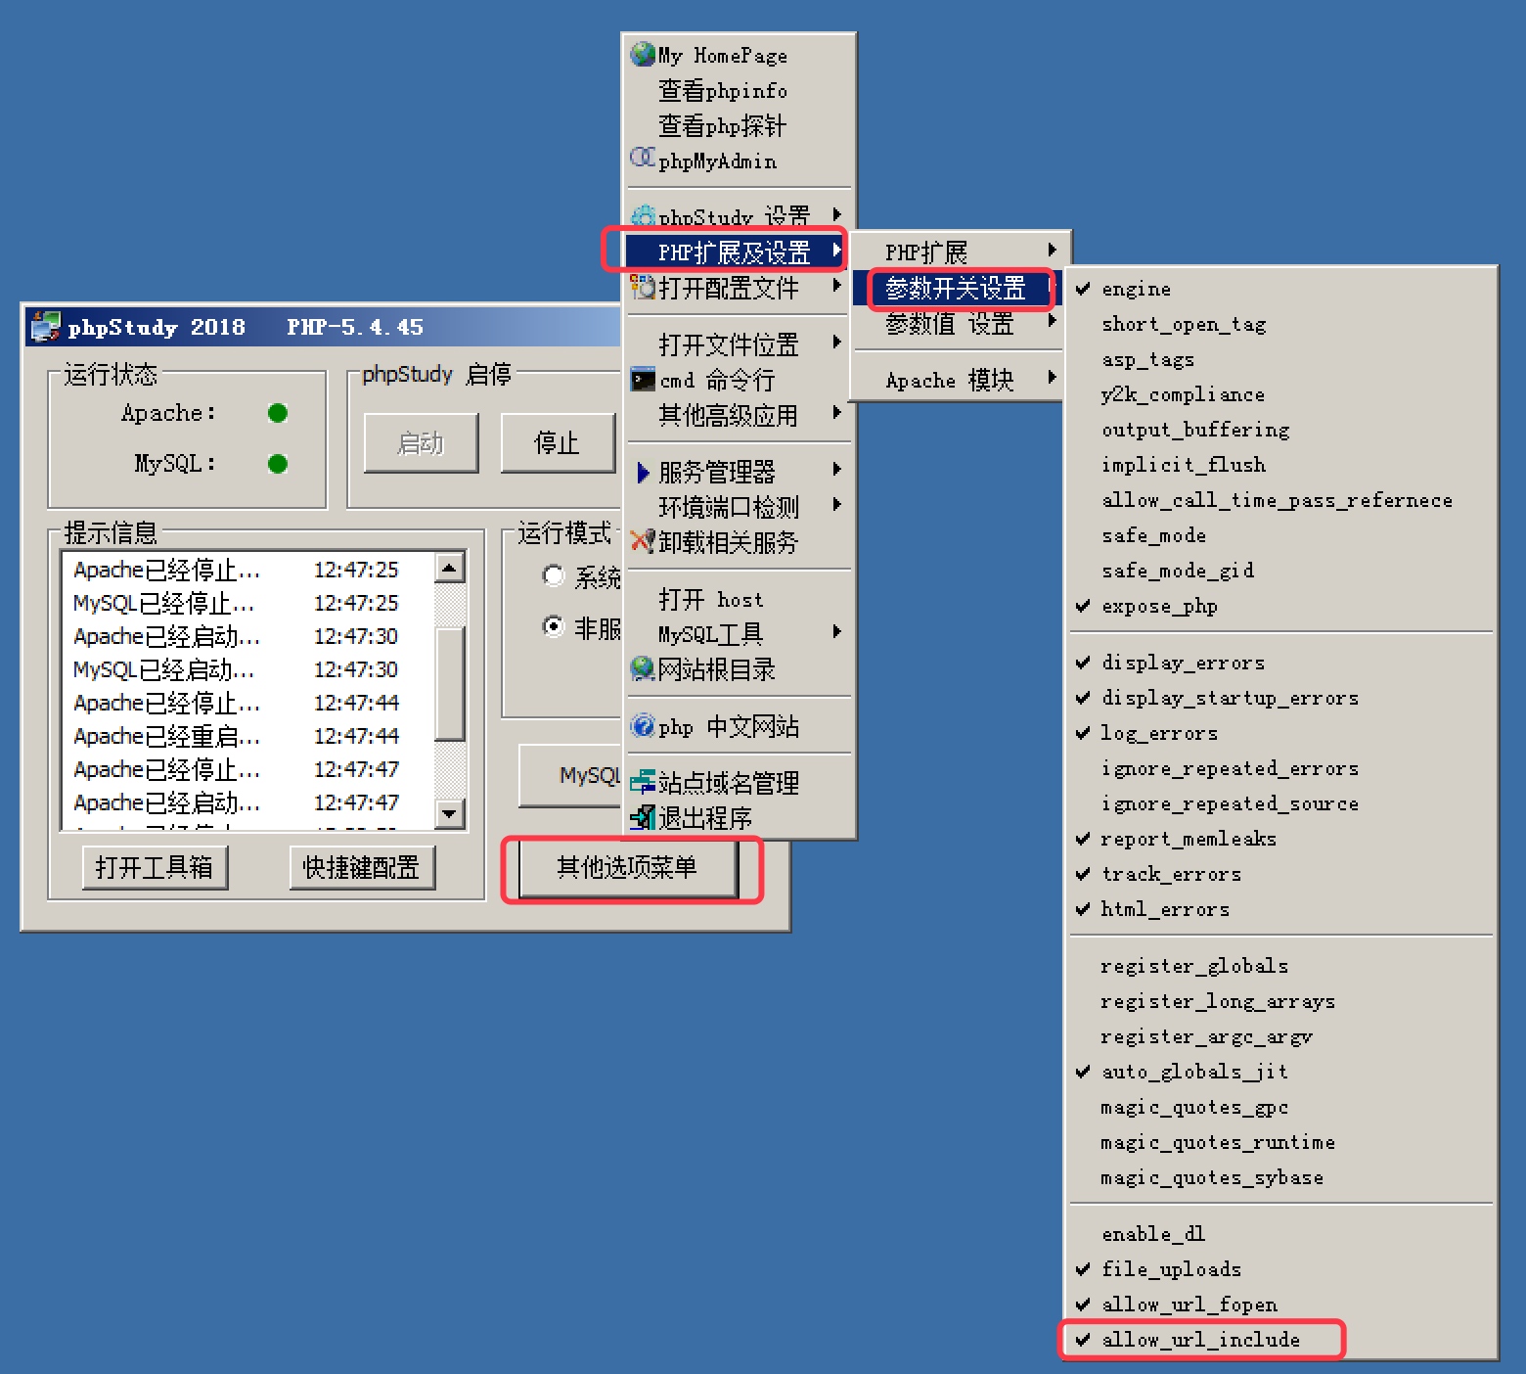
Task: Click the exit program icon
Action: coord(643,817)
